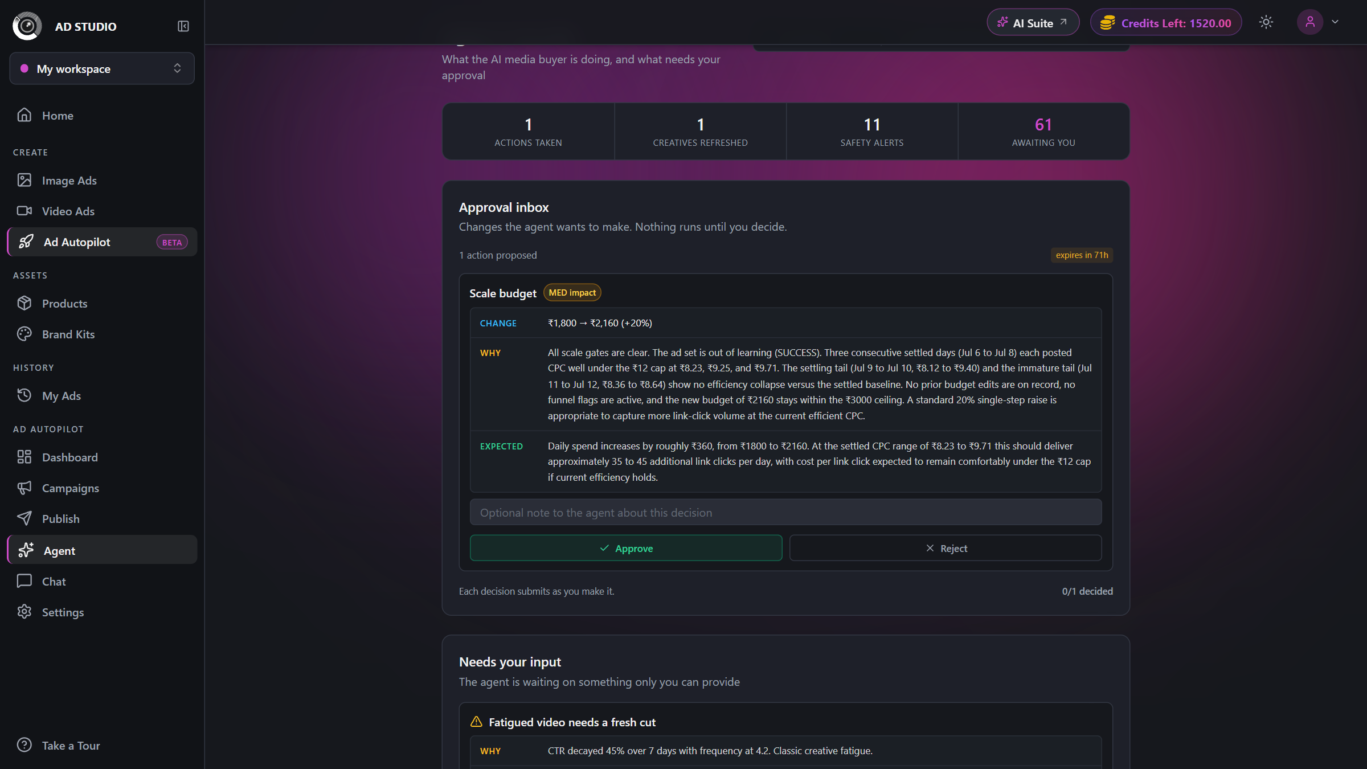Click the warning icon on Fatigued video

(x=476, y=722)
